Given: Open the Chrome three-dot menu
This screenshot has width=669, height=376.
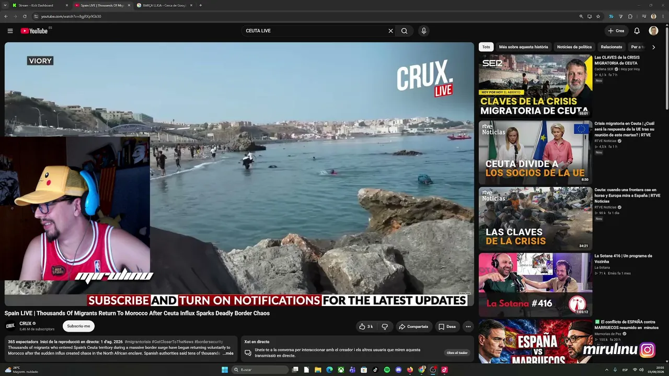Looking at the screenshot, I should (x=663, y=16).
